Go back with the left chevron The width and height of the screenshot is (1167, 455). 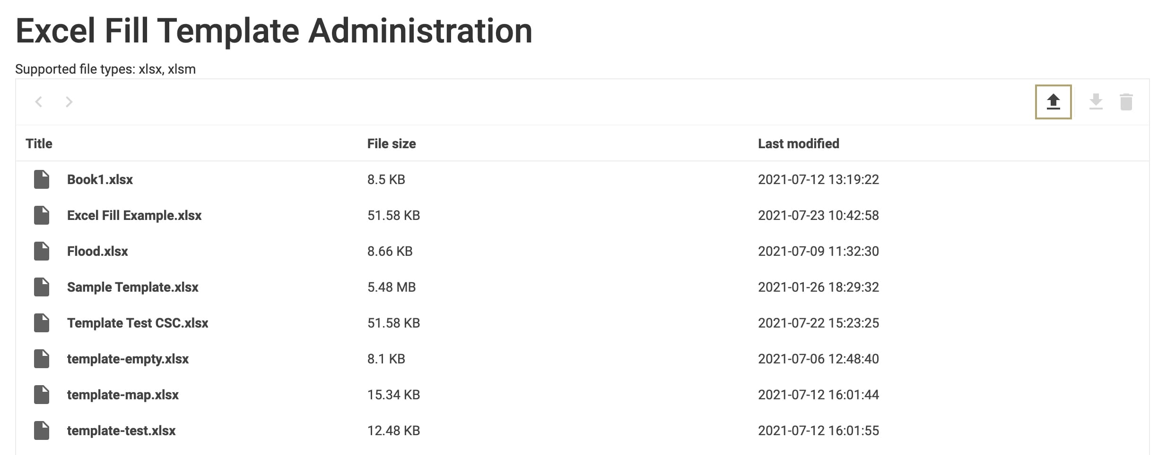point(39,102)
